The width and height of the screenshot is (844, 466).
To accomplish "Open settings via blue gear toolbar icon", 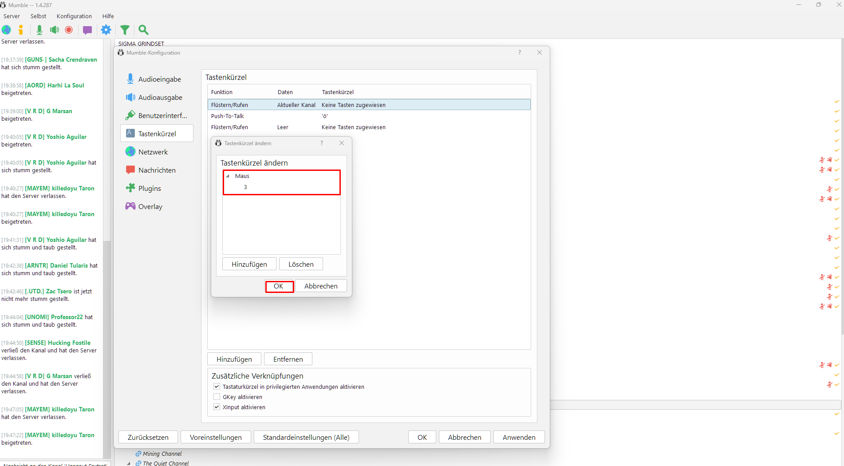I will (x=106, y=30).
